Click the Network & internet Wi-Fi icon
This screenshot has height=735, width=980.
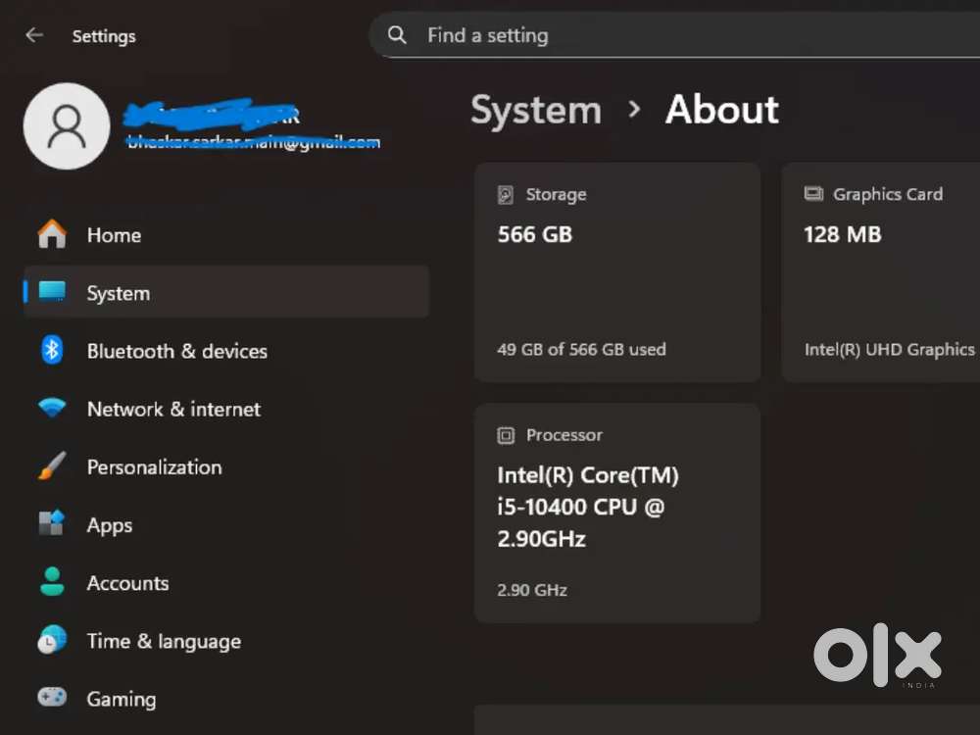pos(51,409)
